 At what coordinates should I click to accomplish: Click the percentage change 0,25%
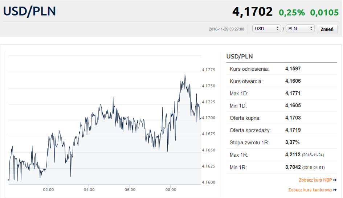[291, 12]
